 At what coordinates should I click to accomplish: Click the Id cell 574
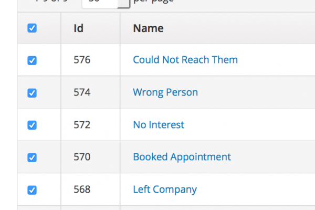[x=82, y=92]
